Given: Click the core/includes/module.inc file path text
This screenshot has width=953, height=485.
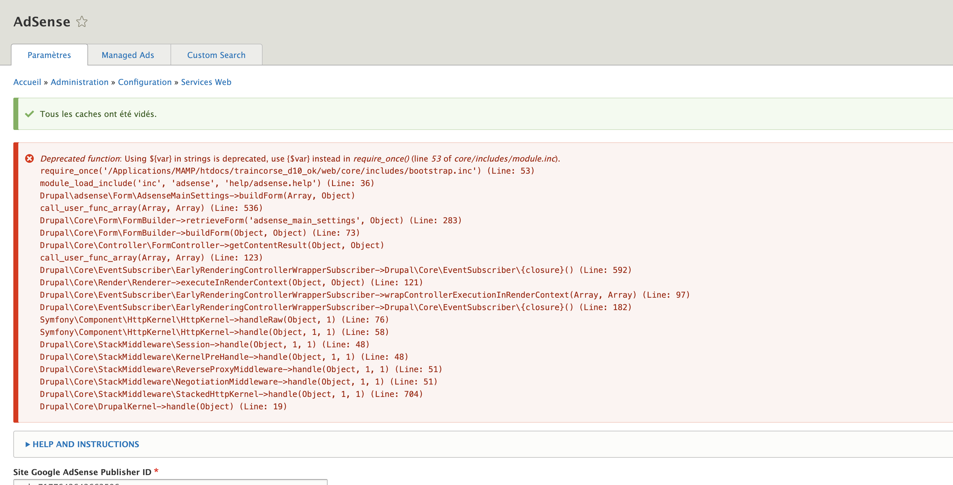Looking at the screenshot, I should (505, 159).
